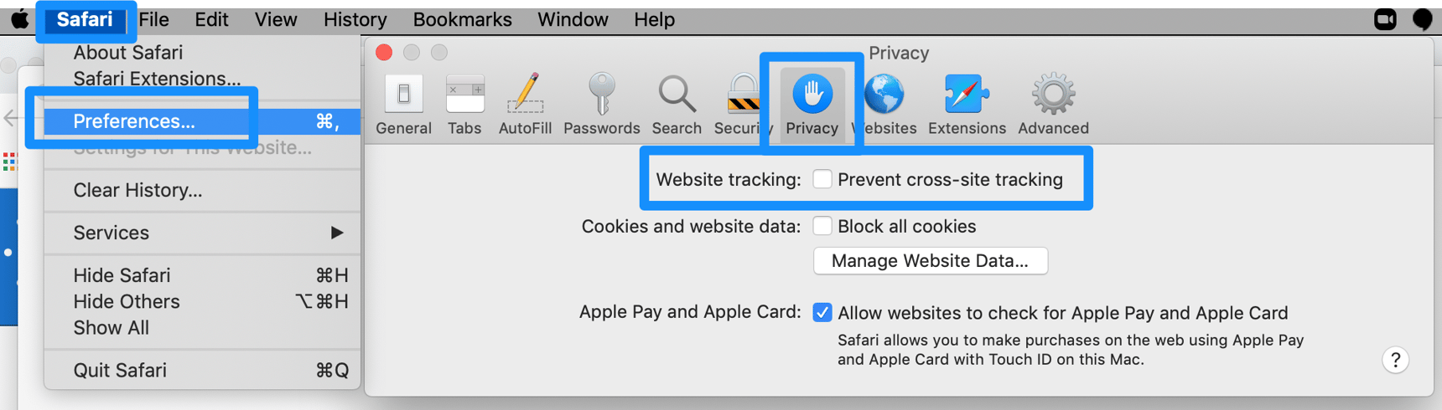1442x410 pixels.
Task: Open Search preferences magnifier icon
Action: point(677,95)
